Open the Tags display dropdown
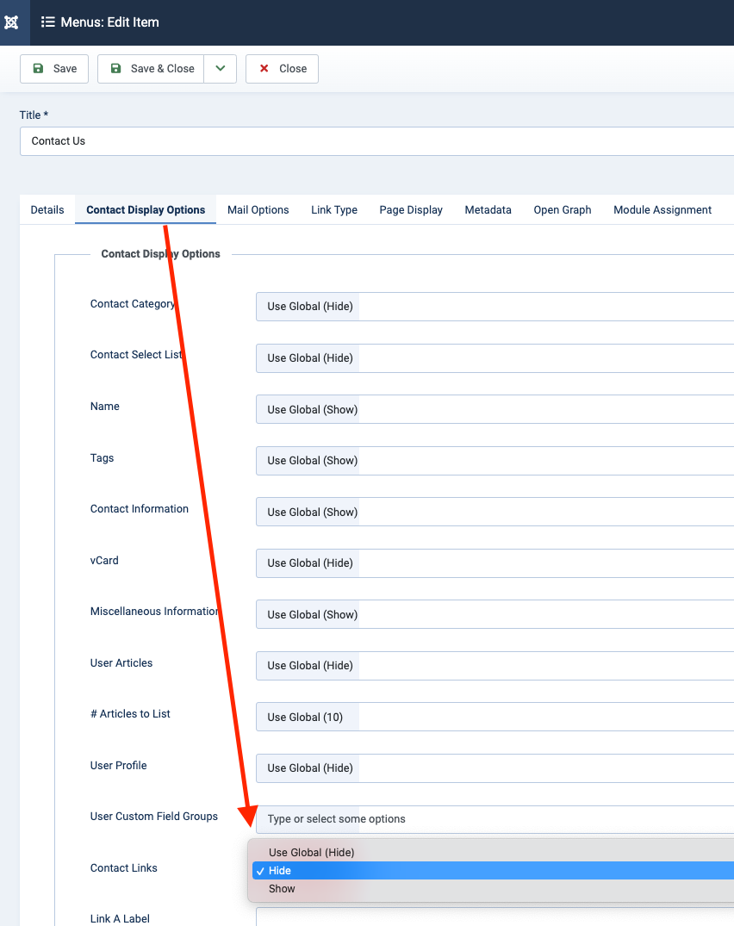Image resolution: width=734 pixels, height=926 pixels. [x=495, y=461]
